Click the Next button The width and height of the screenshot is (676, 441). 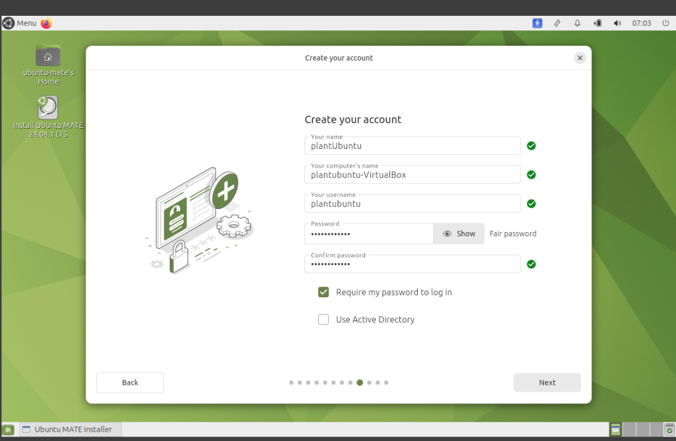tap(547, 382)
